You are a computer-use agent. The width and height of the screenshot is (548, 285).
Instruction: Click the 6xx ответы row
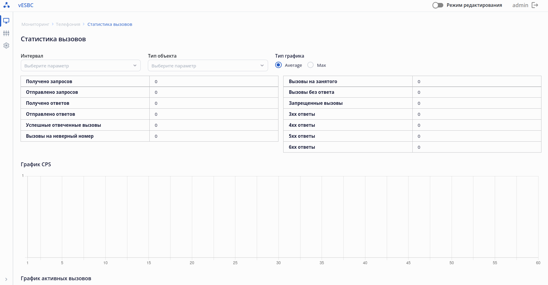(412, 147)
